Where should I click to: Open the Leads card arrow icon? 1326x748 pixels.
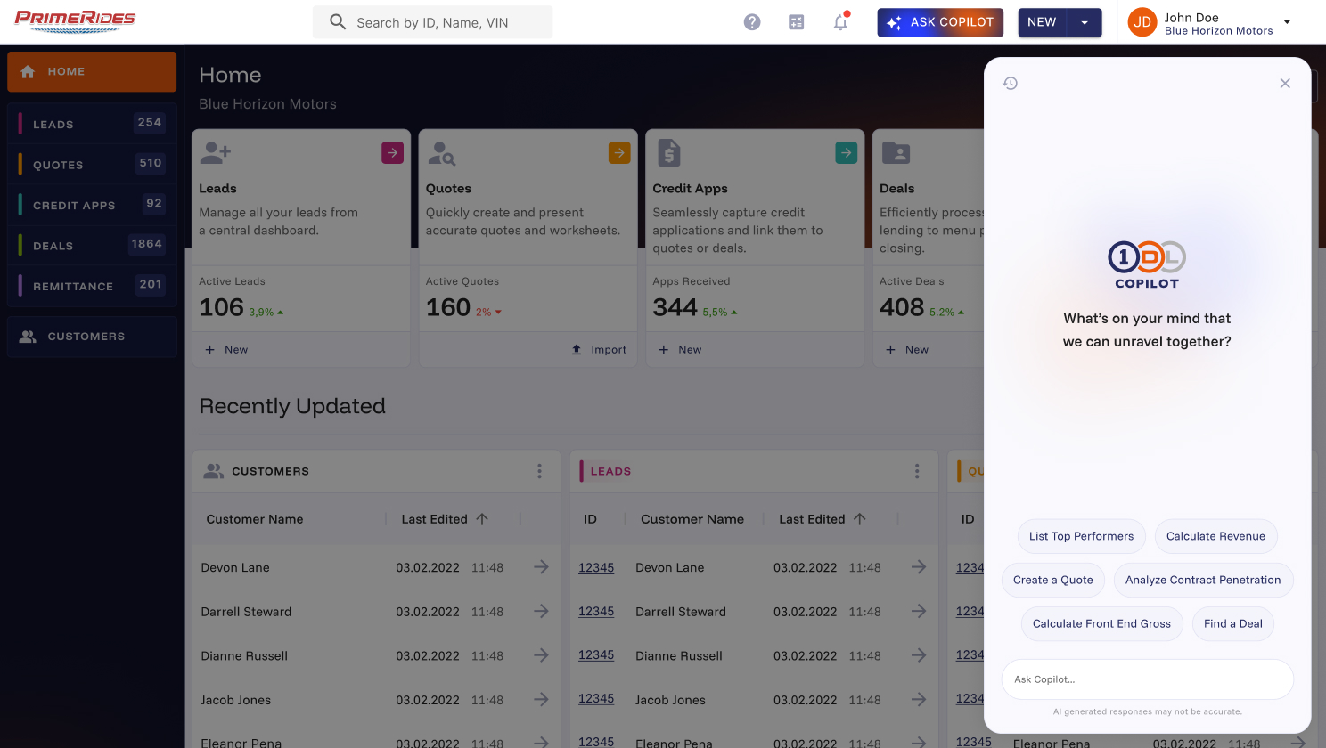(x=392, y=153)
